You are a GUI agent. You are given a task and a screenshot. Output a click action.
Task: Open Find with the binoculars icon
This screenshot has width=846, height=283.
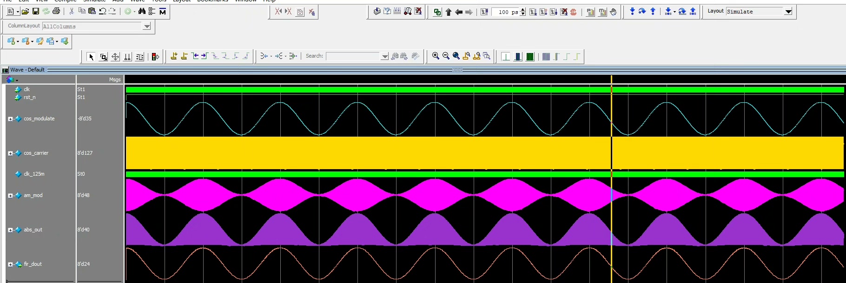[142, 11]
